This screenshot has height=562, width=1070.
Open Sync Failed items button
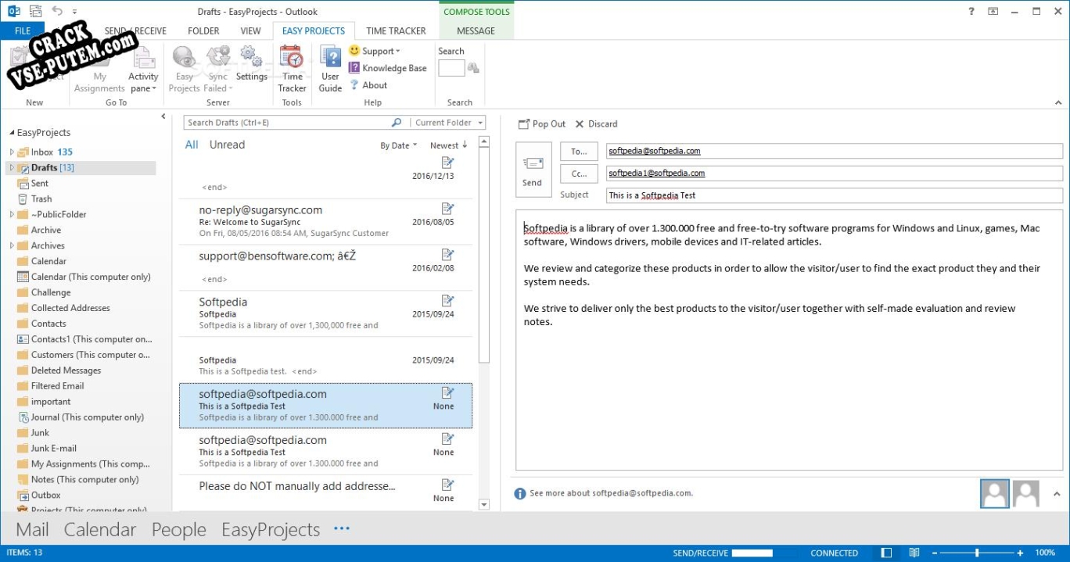click(x=217, y=69)
